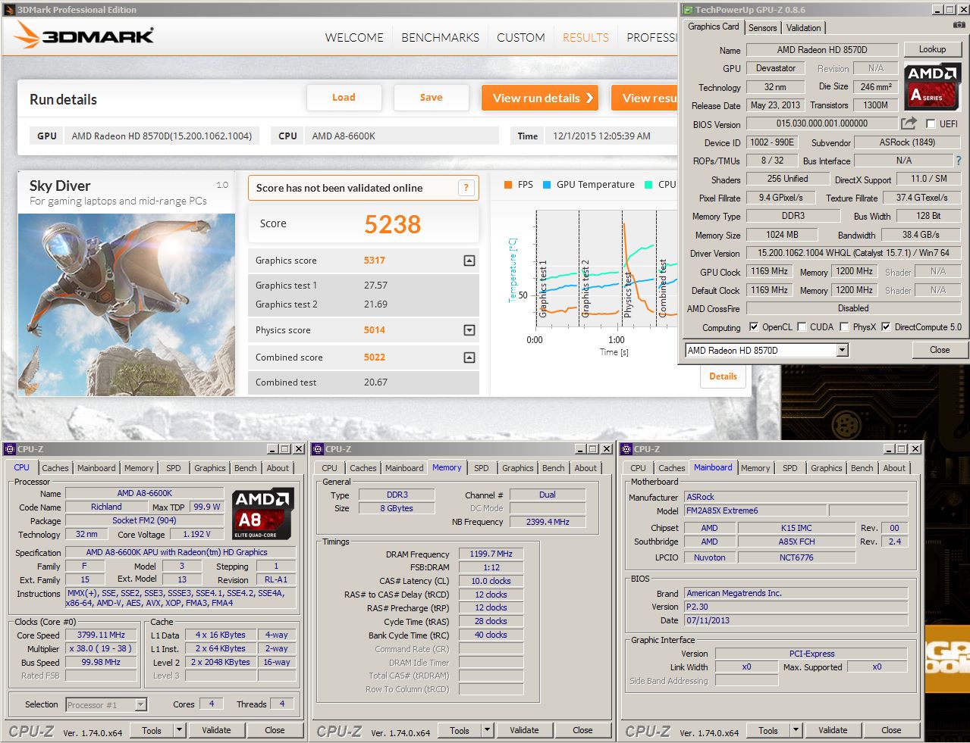This screenshot has width=970, height=743.
Task: Click Close button in GPU-Z
Action: click(x=940, y=350)
